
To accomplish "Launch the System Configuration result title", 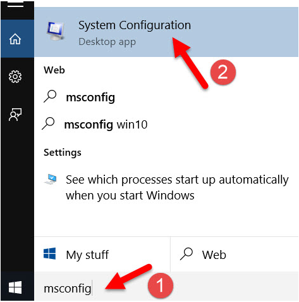I will click(x=135, y=25).
